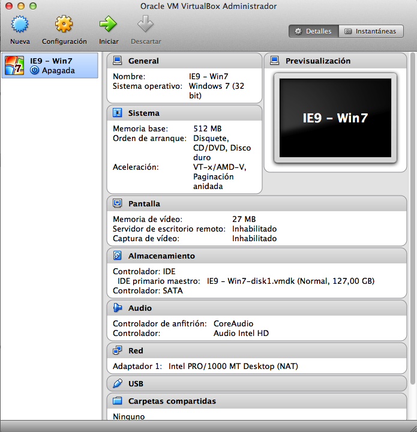This screenshot has height=432, width=417.
Task: Click the yellow minimize window button
Action: coord(21,6)
